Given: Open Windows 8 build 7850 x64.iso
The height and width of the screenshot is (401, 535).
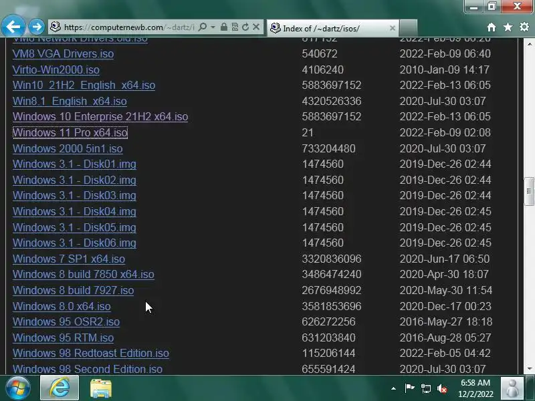Looking at the screenshot, I should tap(84, 274).
